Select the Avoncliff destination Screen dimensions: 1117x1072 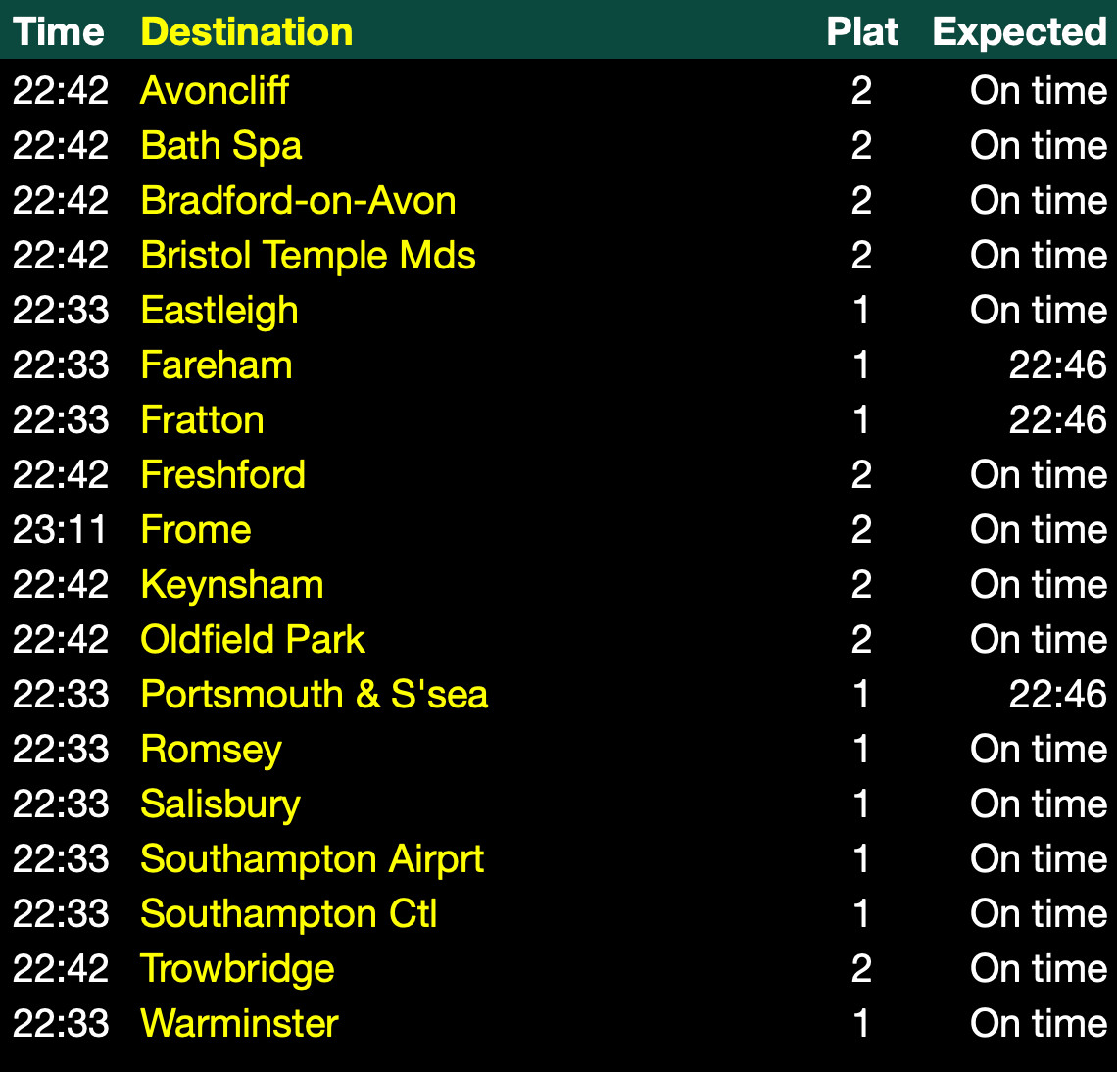click(x=215, y=91)
